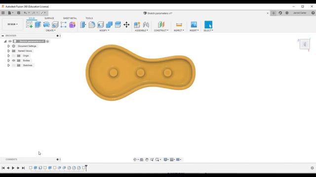Image resolution: width=316 pixels, height=177 pixels.
Task: Select the Pan tool in navigation bar
Action: pos(147,159)
